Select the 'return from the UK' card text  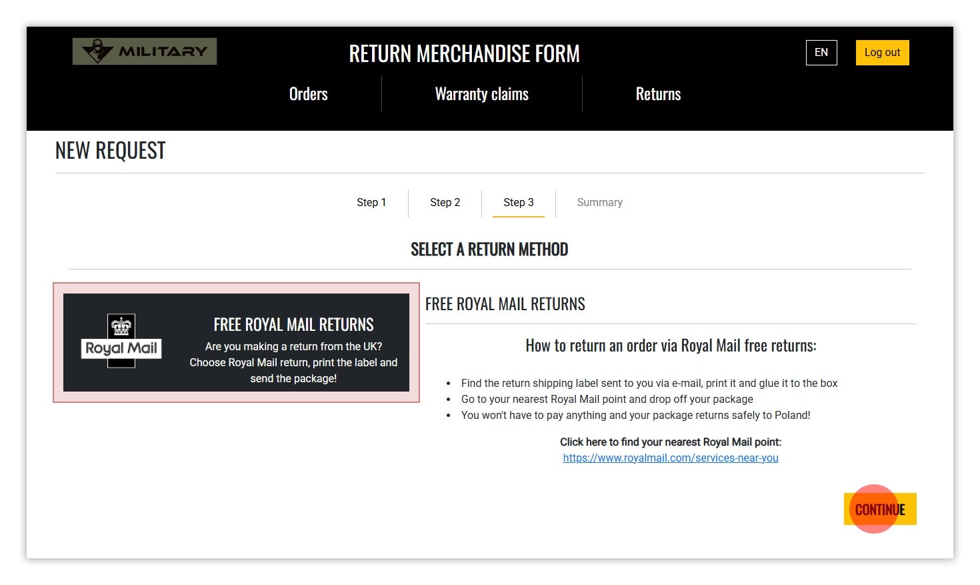[293, 347]
